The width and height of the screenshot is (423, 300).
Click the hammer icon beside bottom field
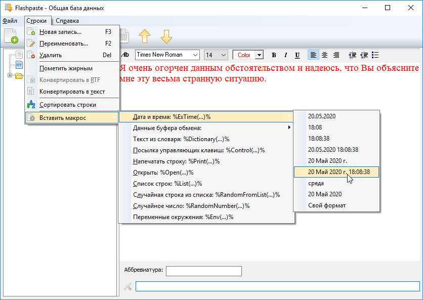pos(128,286)
